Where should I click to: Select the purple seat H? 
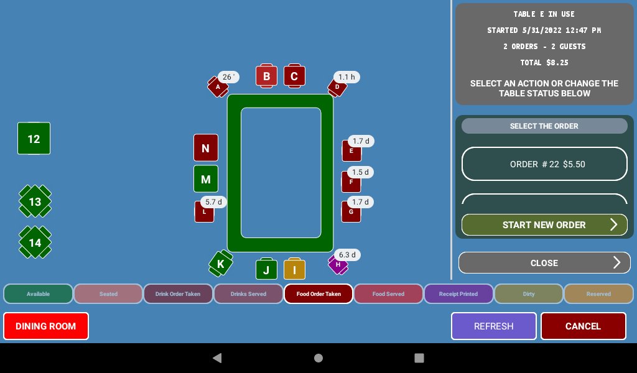click(338, 265)
